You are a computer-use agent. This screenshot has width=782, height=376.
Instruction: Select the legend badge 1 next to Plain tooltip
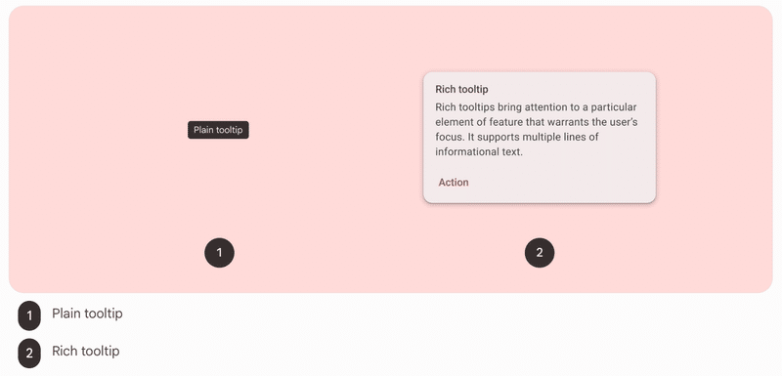click(29, 315)
